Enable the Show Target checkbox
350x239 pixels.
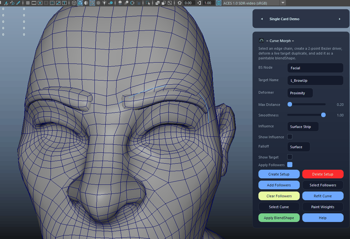(x=290, y=157)
